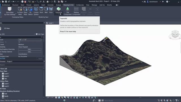Screen dimensions: 181x102
Task: Select the Floor by face tool
Action: point(51,10)
